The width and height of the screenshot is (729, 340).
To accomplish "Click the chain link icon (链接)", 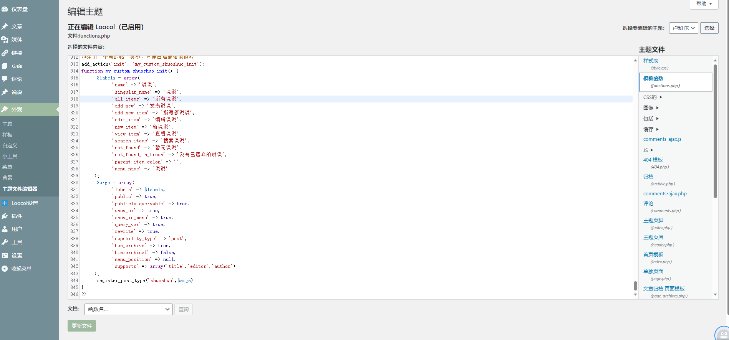I will coord(5,53).
